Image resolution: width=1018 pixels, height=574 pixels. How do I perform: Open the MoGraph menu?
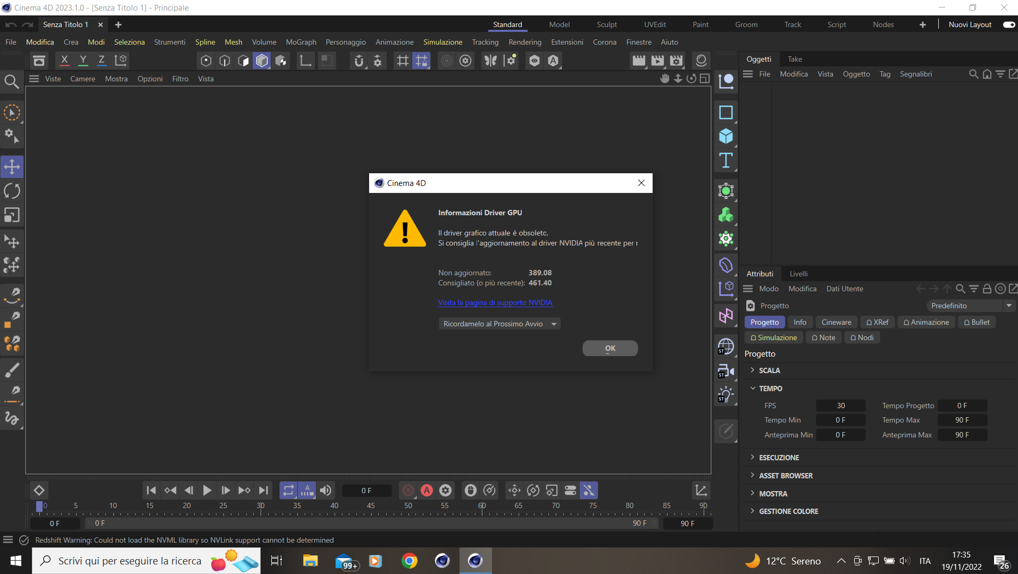(x=301, y=42)
